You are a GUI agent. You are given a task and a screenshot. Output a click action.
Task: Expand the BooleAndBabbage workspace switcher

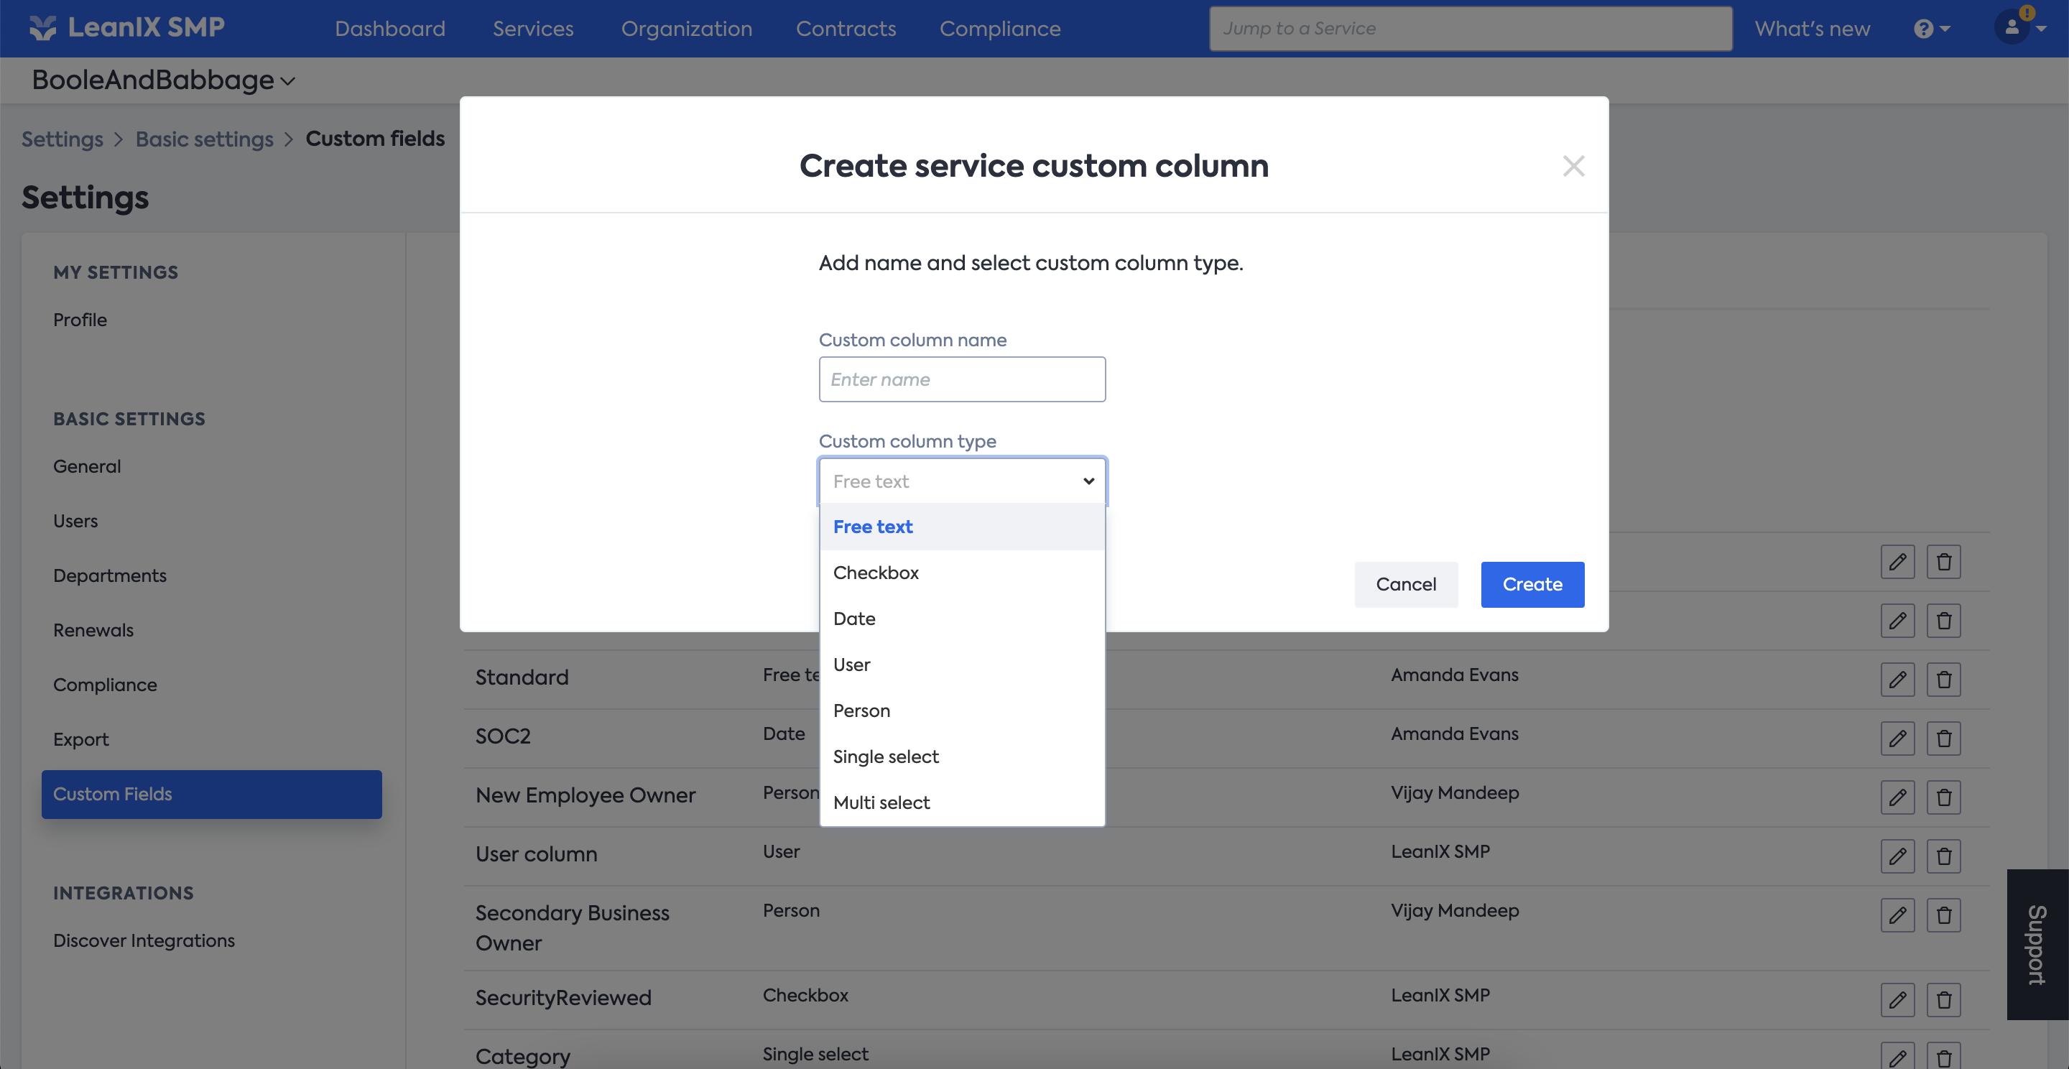click(163, 80)
